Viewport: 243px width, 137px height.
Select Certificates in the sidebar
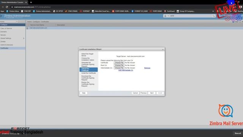[13, 48]
